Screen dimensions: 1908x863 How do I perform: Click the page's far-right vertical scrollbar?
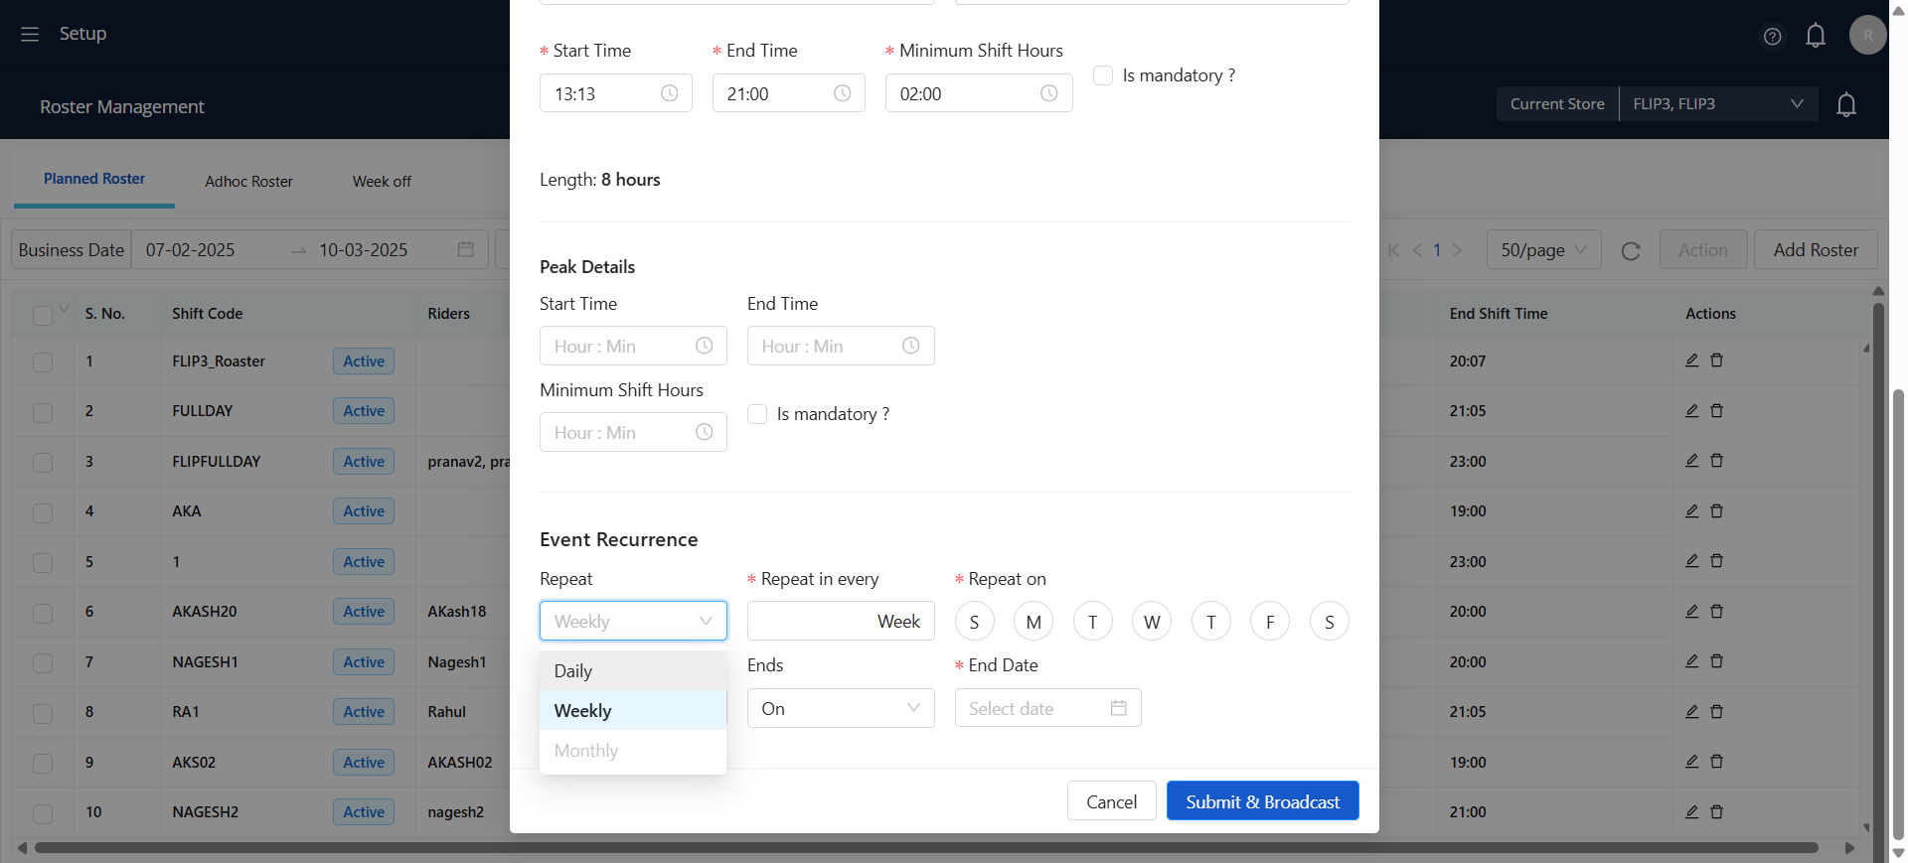(1899, 616)
